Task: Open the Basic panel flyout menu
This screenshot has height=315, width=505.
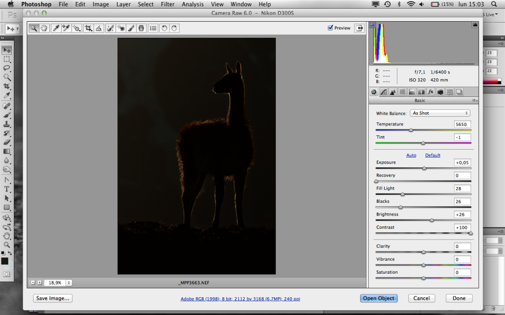Action: (475, 100)
